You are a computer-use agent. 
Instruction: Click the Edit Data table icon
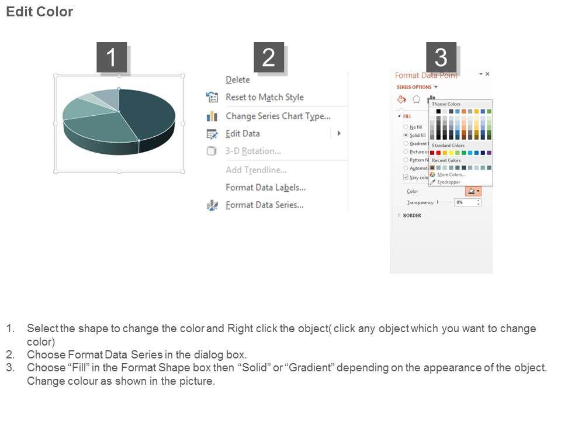212,134
